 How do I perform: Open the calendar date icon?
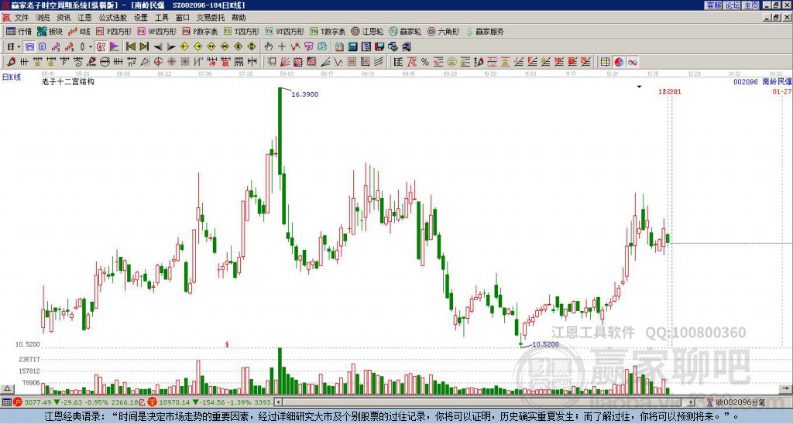pyautogui.click(x=339, y=46)
